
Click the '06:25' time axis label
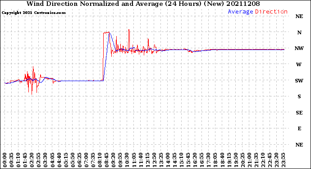(79, 160)
